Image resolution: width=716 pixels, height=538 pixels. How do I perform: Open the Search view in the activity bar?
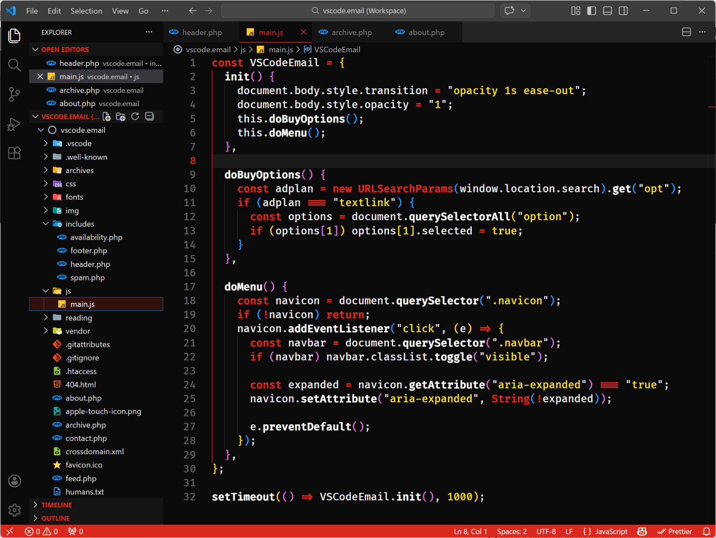coord(14,65)
